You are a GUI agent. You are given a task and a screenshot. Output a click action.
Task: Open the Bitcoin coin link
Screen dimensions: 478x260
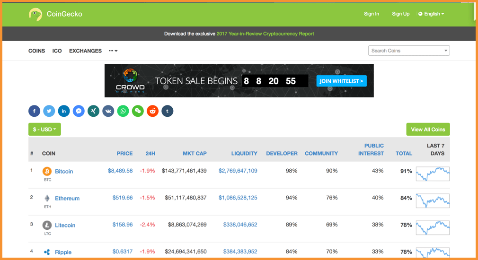64,172
